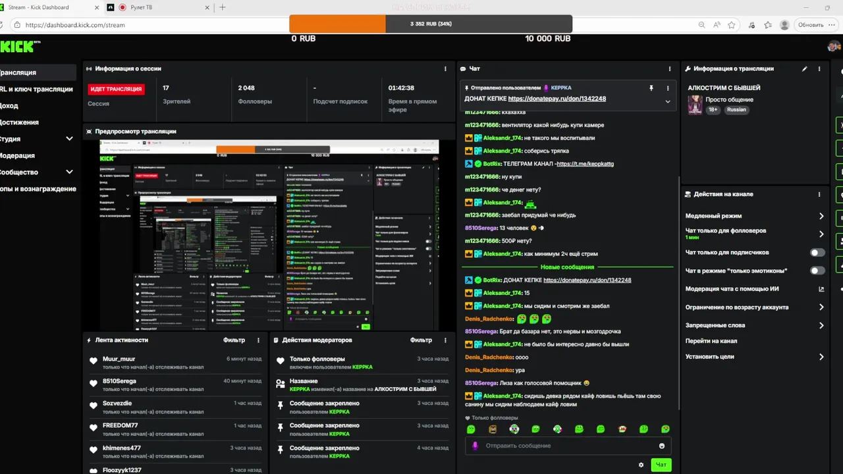
Task: Open URL и ключ трансляции in sidebar
Action: [36, 89]
